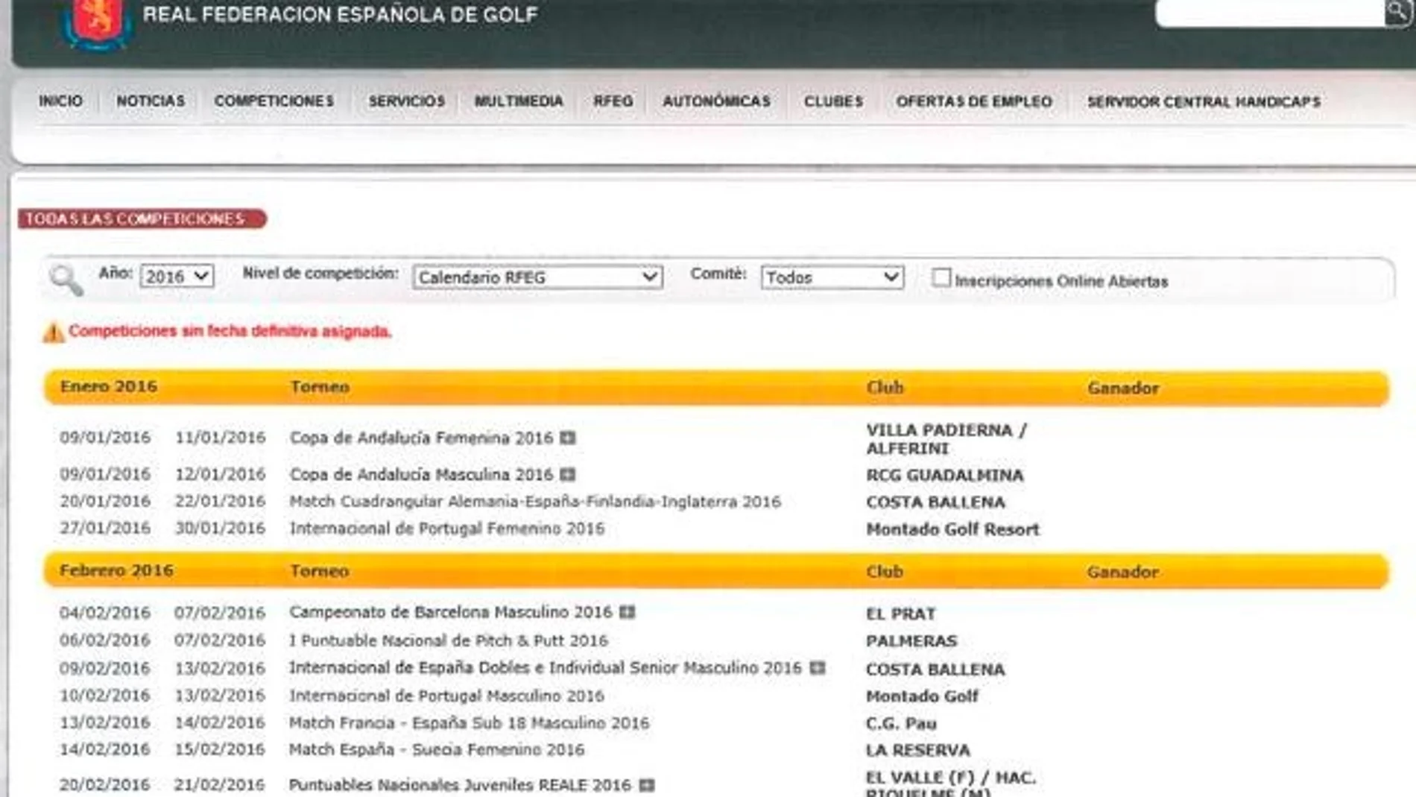Click the Febrero 2016 month header
Viewport: 1416px width, 797px height.
pyautogui.click(x=117, y=570)
